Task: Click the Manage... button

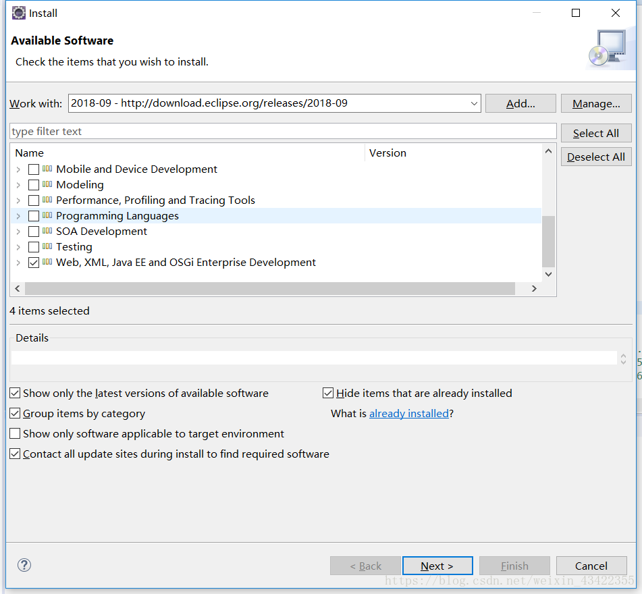Action: pyautogui.click(x=596, y=103)
